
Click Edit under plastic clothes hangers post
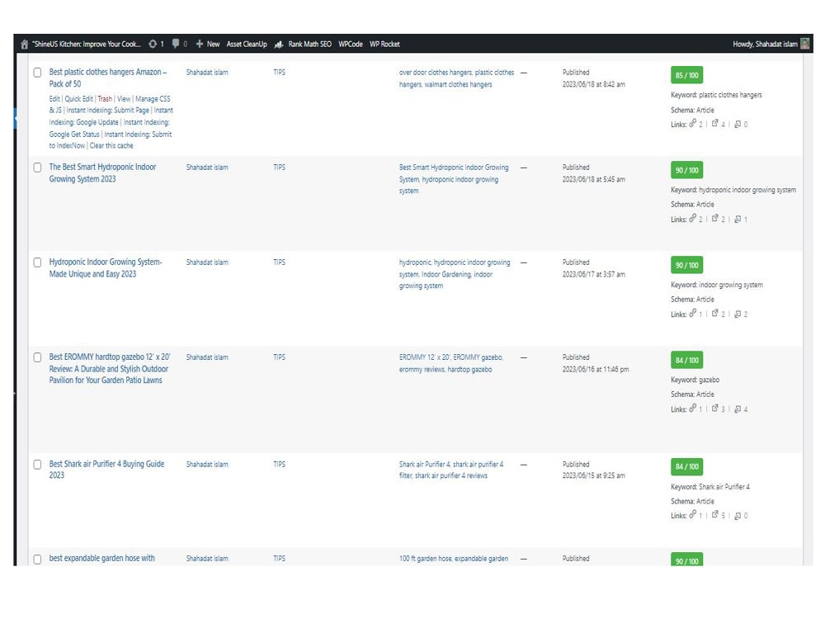54,99
